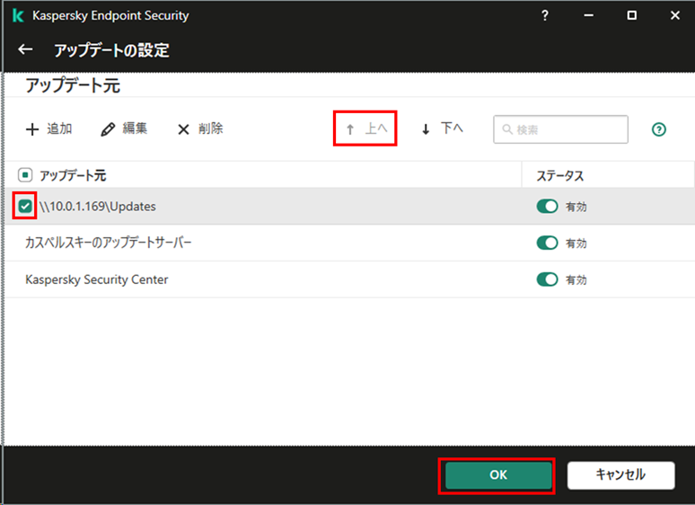695x505 pixels.
Task: Add a new update source (追加)
Action: tap(48, 129)
